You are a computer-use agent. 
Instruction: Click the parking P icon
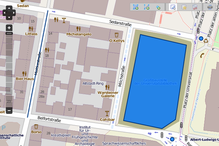4,128
